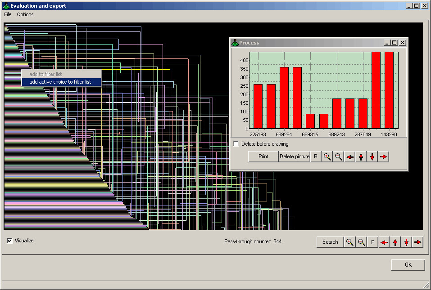Click chart axis label 689284
This screenshot has width=431, height=290.
284,134
